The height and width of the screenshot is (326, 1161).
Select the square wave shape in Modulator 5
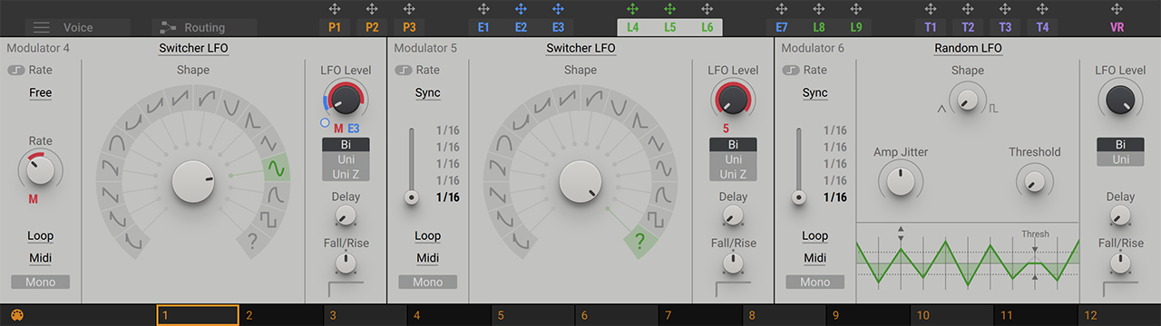click(x=657, y=219)
